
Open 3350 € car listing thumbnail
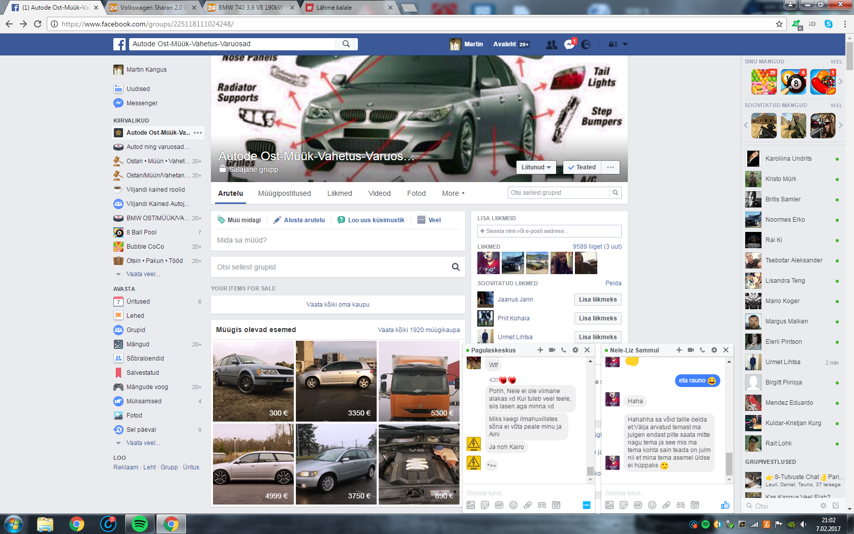[x=336, y=381]
